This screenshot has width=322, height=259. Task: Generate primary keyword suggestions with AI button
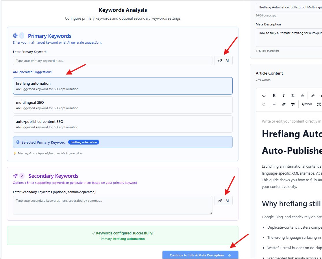[x=223, y=60]
